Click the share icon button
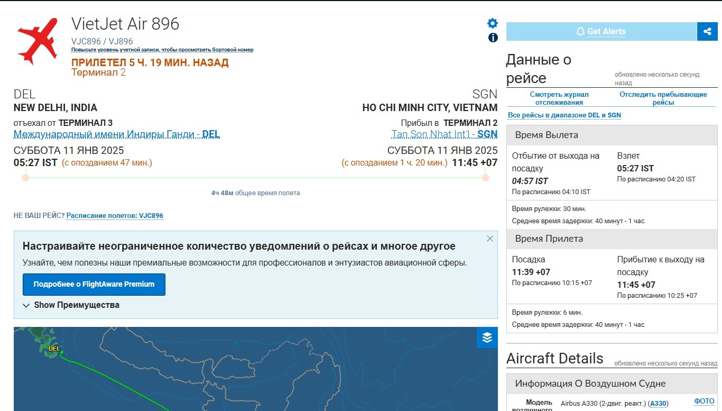The width and height of the screenshot is (722, 411). point(707,31)
